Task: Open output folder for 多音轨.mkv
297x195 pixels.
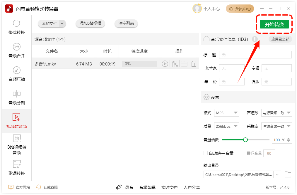Action: [x=184, y=64]
